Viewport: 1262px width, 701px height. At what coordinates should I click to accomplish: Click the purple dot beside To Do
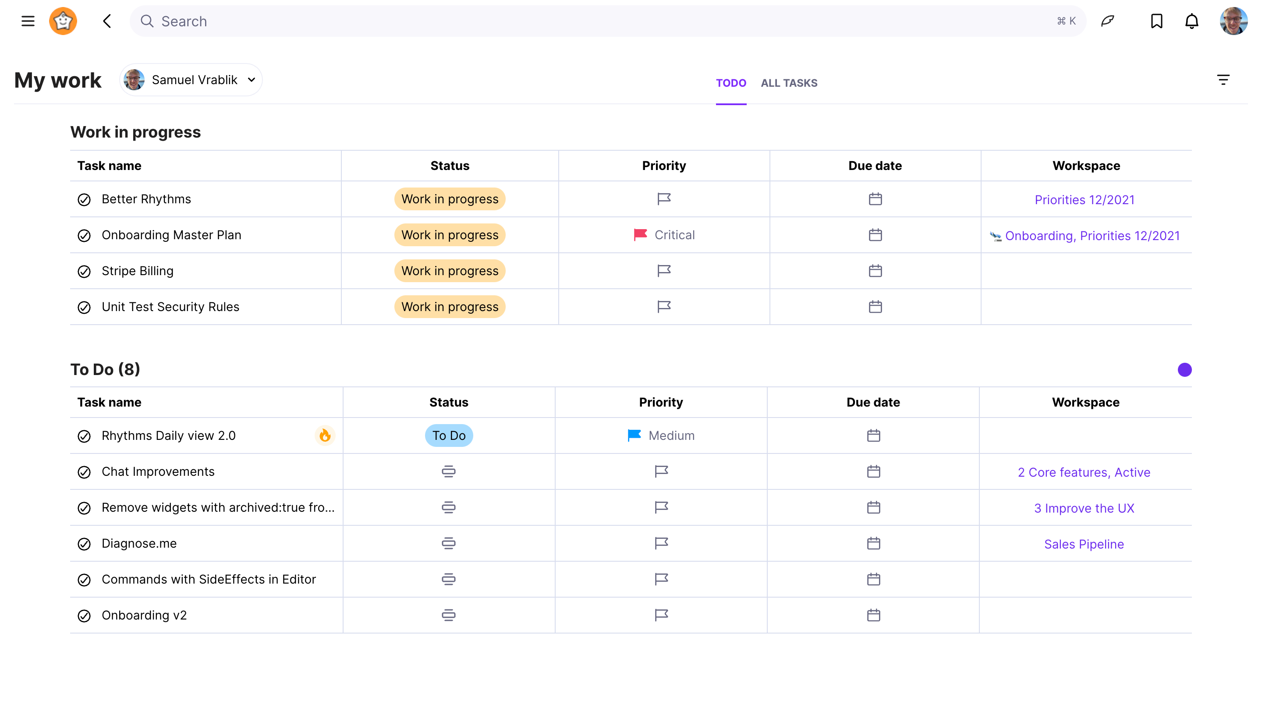(1184, 370)
